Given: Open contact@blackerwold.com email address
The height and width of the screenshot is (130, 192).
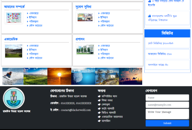Looking at the screenshot, I should tap(76, 110).
